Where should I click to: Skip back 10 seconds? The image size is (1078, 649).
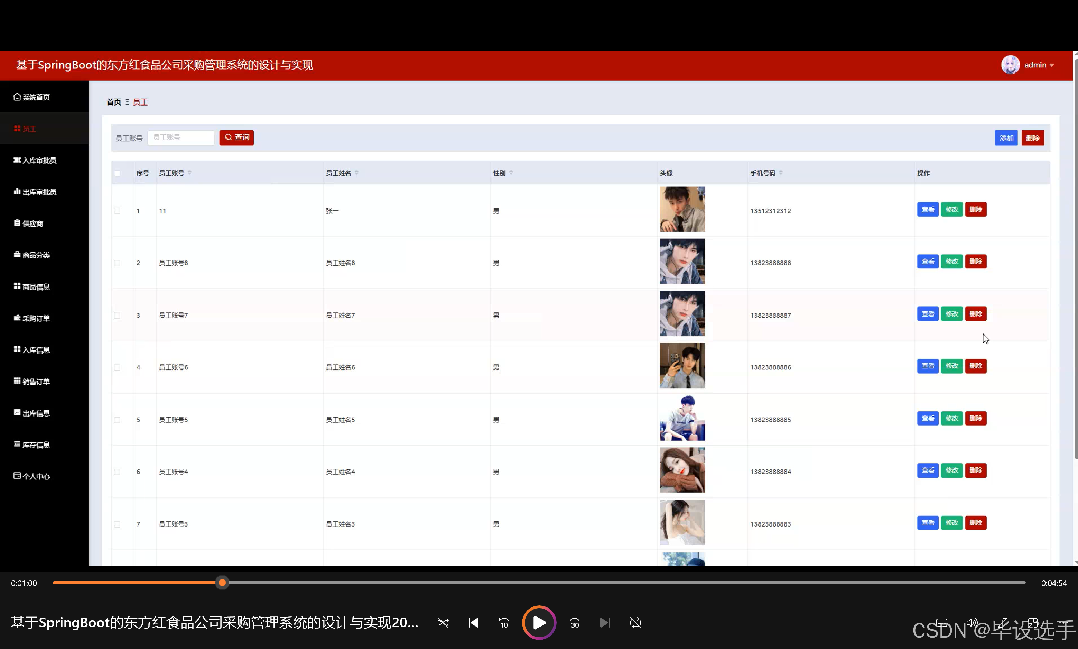pyautogui.click(x=504, y=623)
